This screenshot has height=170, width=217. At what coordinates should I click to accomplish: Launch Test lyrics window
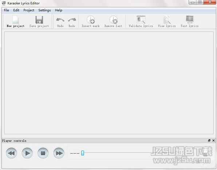click(x=189, y=22)
